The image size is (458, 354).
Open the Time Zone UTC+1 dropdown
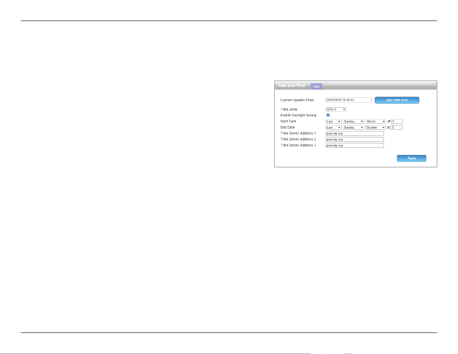tap(336, 110)
